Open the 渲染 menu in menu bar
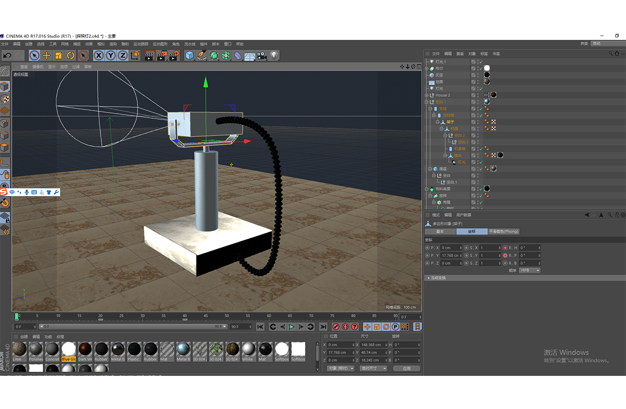The image size is (626, 409). coord(113,44)
